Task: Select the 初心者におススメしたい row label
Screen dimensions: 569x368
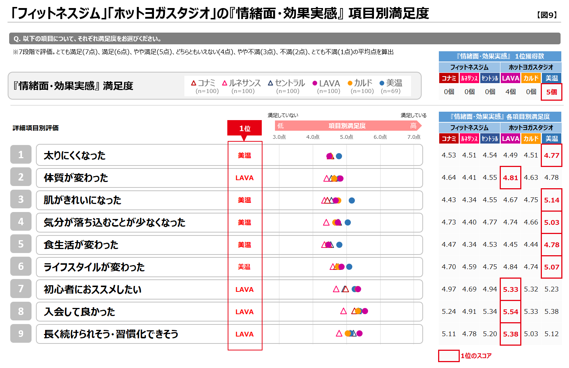Action: click(92, 290)
